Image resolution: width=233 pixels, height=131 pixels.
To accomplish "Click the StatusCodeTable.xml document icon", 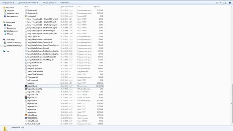I will pos(26,71).
